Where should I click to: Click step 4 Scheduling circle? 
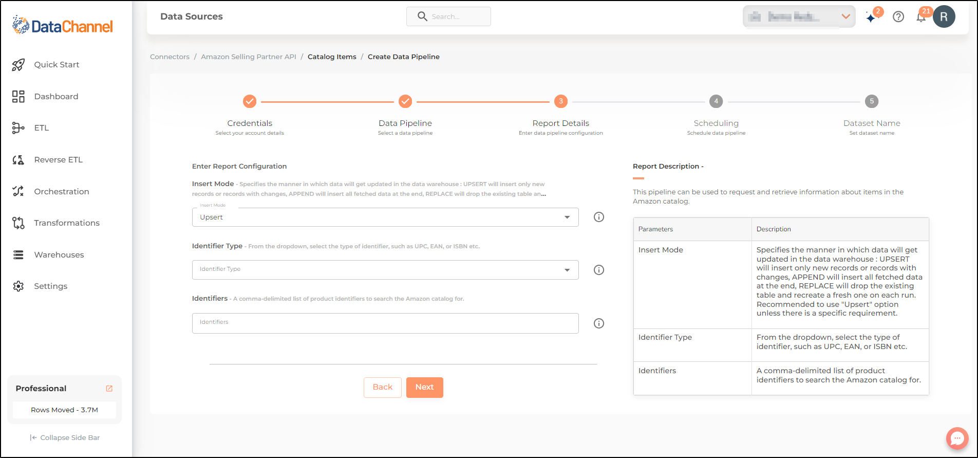[716, 101]
